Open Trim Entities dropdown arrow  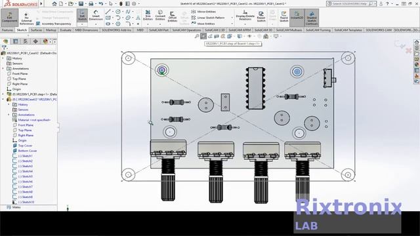tap(148, 24)
